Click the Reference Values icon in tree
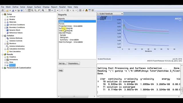The width and height of the screenshot is (183, 103). tap(8, 33)
